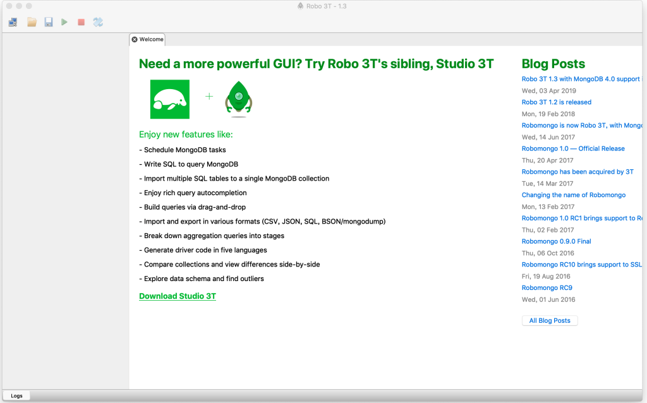Open the Robomongo 0.9.0 Final post
The height and width of the screenshot is (403, 647).
[556, 241]
